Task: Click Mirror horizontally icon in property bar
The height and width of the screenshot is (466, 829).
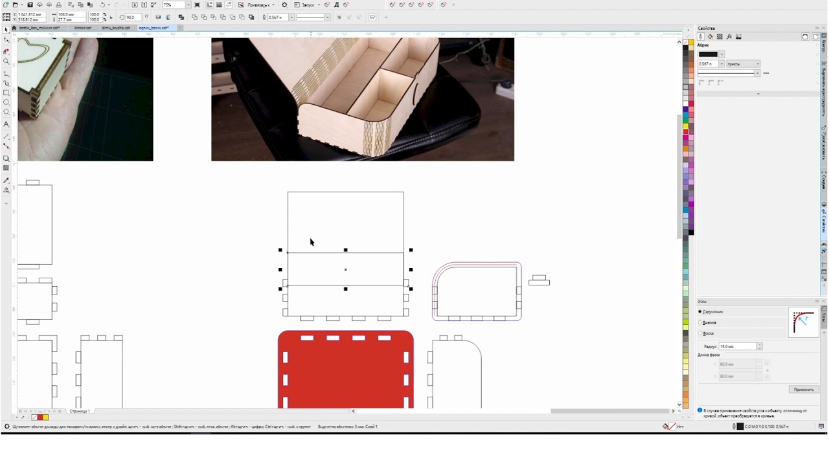Action: coord(159,17)
